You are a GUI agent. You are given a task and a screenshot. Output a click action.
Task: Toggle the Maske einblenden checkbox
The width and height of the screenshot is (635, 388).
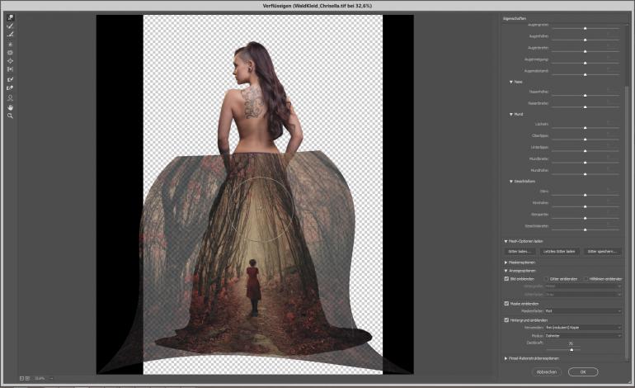click(x=506, y=303)
